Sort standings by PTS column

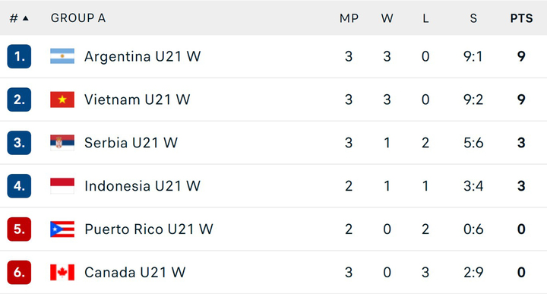[x=521, y=18]
